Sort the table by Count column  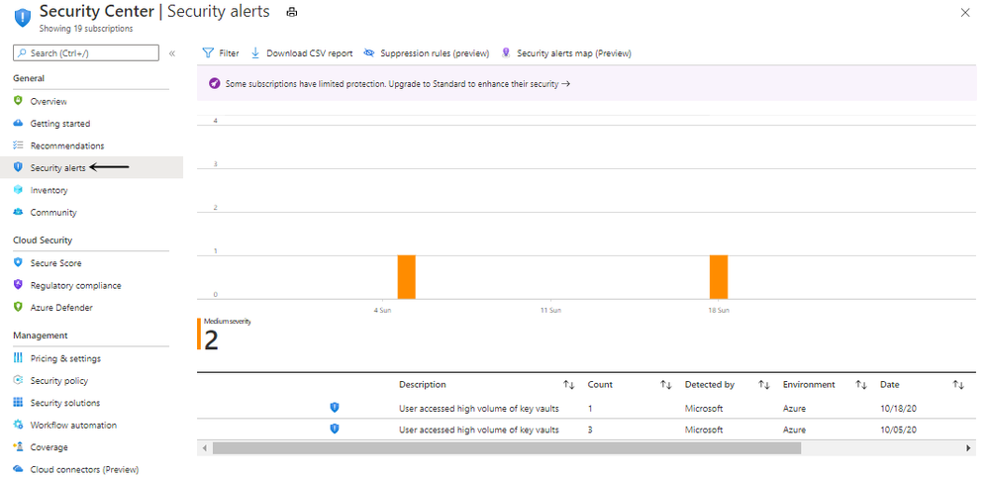[x=665, y=385]
